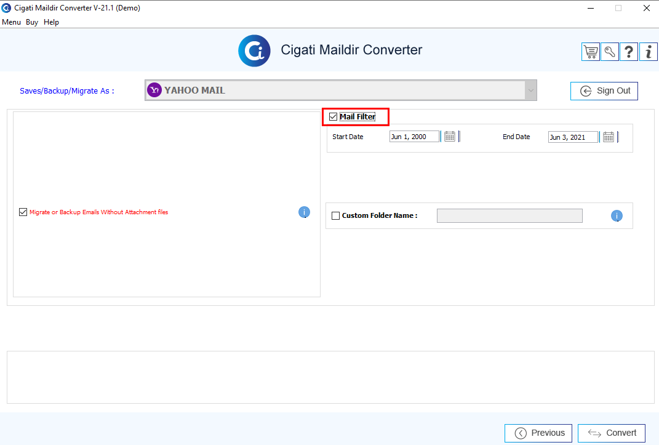The image size is (659, 445).
Task: Open the Buy menu
Action: (32, 22)
